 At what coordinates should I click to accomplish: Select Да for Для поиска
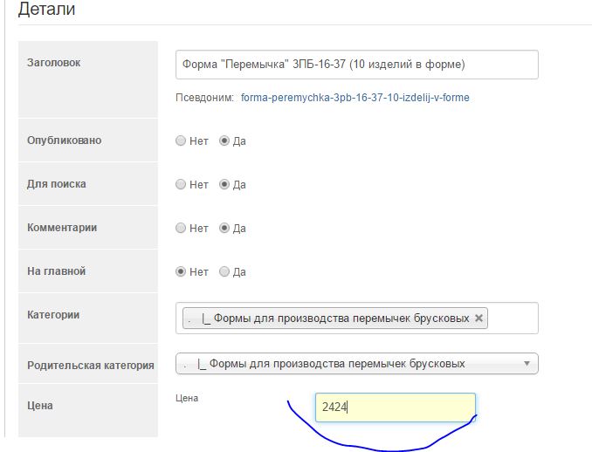224,184
